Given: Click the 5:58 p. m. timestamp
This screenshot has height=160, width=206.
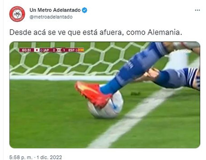Looking at the screenshot, I should click(21, 157).
